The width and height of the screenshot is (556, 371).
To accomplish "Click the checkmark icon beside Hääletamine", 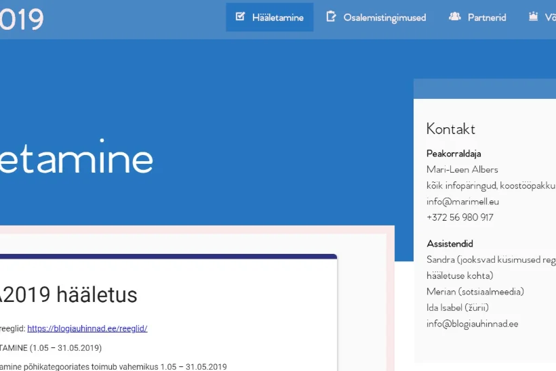I will click(240, 17).
